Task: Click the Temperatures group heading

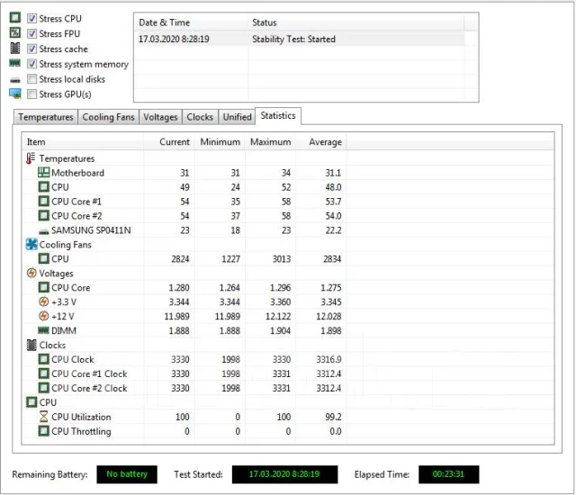Action: click(67, 158)
